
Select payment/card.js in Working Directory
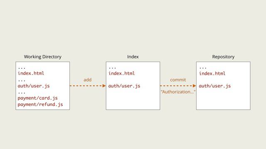point(37,98)
